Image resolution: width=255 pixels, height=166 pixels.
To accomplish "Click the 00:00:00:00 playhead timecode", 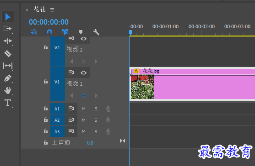I will pos(49,22).
